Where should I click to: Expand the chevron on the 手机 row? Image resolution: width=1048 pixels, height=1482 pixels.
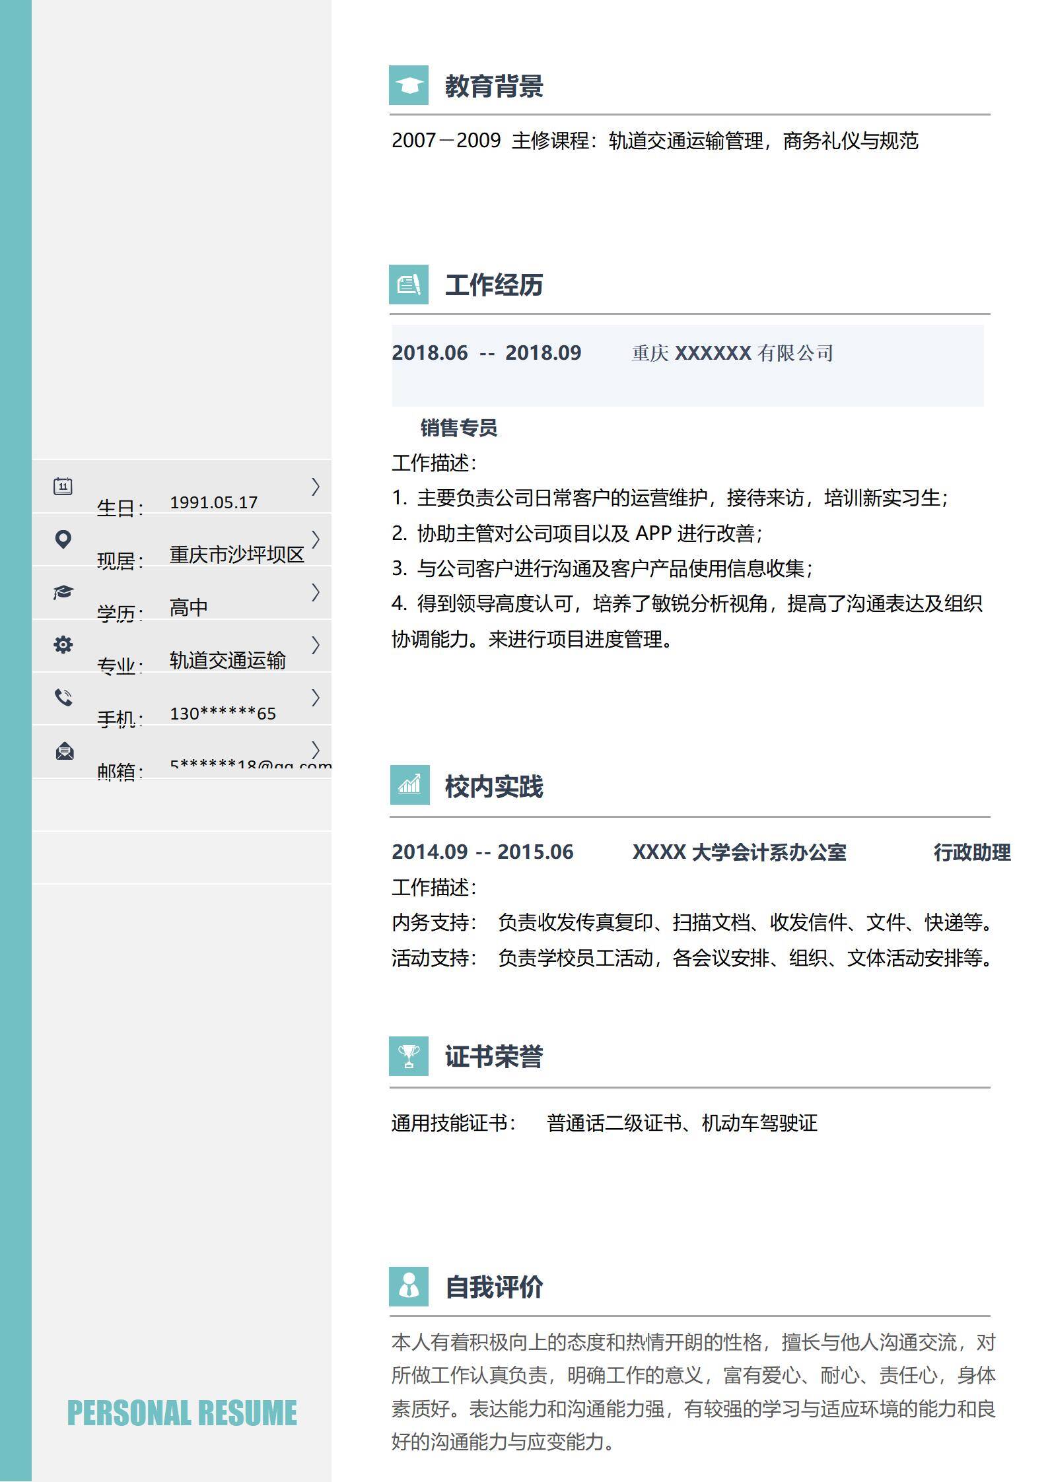pos(316,697)
